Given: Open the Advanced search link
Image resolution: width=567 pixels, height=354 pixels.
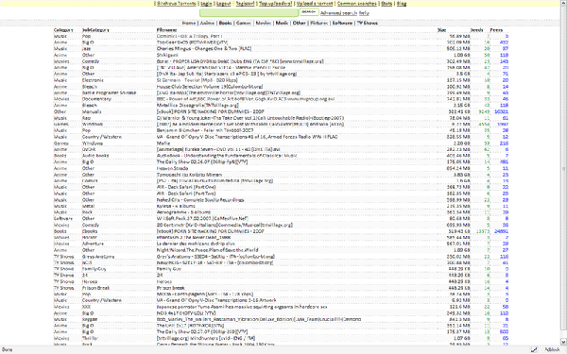Looking at the screenshot, I should [x=339, y=13].
